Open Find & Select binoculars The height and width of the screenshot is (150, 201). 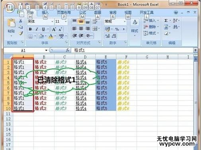click(175, 27)
